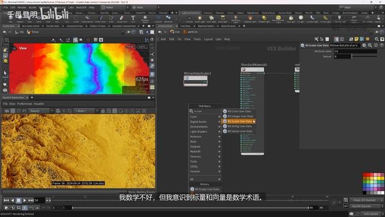Jump to the first frame
This screenshot has height=217, width=385.
7,200
